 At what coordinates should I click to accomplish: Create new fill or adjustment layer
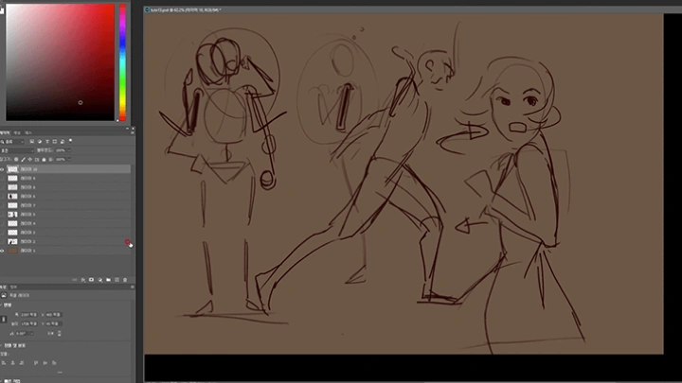point(100,280)
